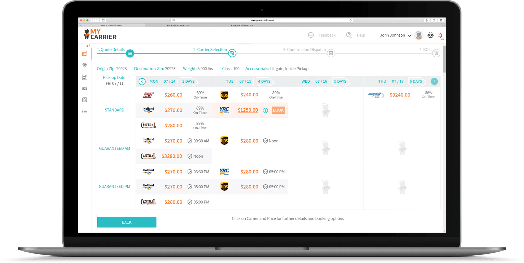This screenshot has width=524, height=263.
Task: Click the GUARANTEED AM row label
Action: point(114,148)
